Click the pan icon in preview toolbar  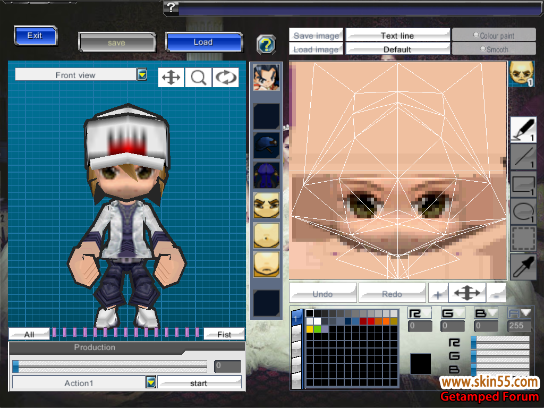click(171, 77)
